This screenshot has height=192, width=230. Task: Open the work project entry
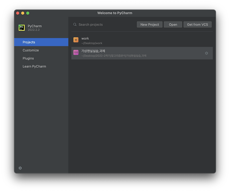coord(142,41)
